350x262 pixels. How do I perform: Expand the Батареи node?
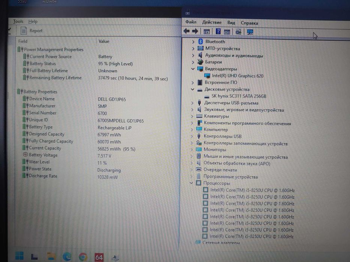(193, 62)
